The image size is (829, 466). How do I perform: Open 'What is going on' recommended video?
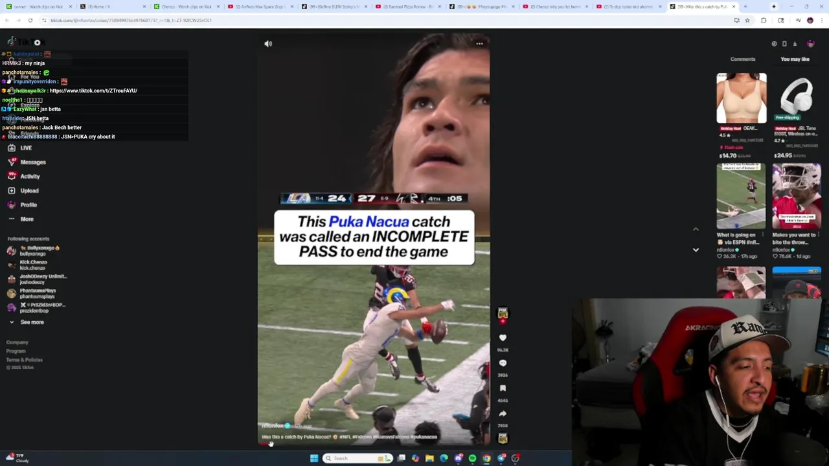(x=742, y=195)
